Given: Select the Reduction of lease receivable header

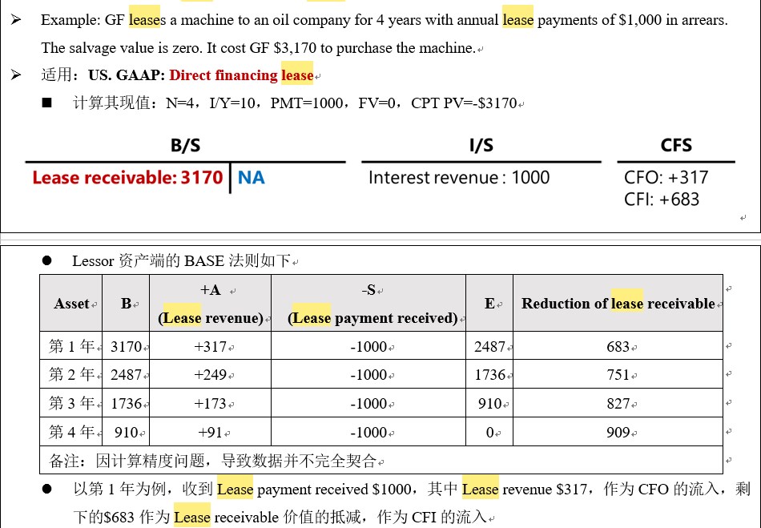Looking at the screenshot, I should 618,304.
